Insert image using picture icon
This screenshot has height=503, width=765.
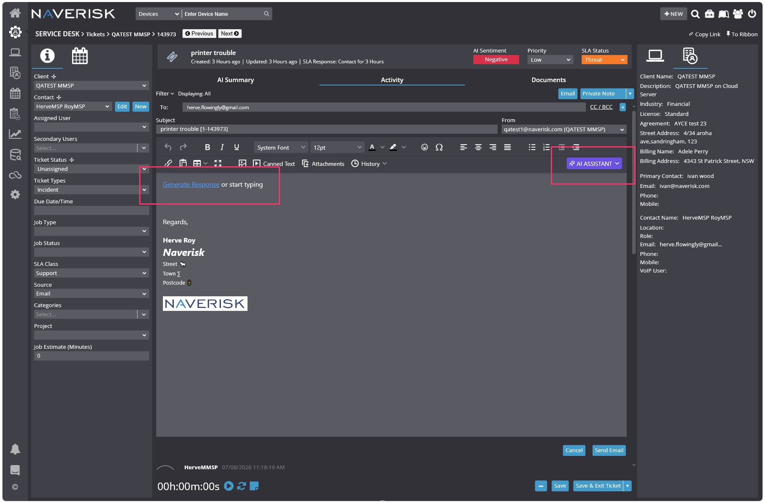242,163
